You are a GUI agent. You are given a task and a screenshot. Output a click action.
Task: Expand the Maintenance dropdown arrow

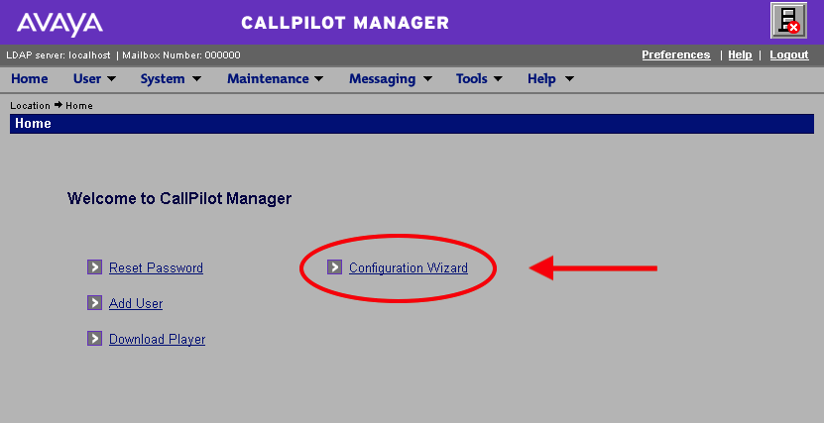click(319, 79)
